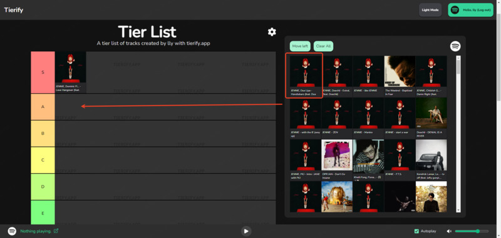Select the E tier label

[x=43, y=212]
